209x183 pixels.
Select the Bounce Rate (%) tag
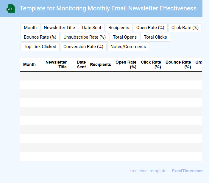click(40, 37)
